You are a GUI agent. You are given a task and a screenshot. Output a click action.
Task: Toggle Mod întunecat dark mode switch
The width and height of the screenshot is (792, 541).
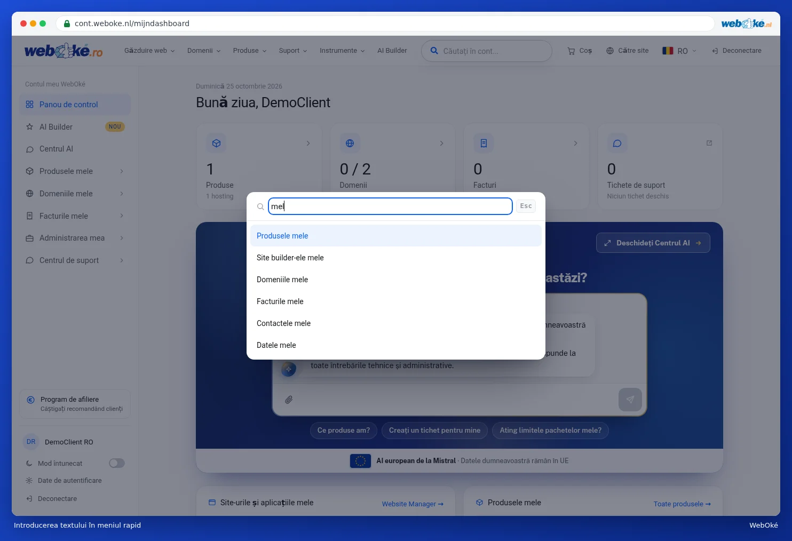coord(117,463)
